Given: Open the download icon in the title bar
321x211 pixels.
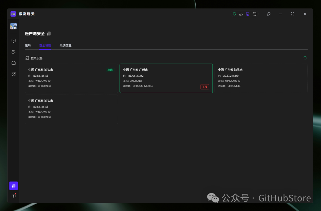Looking at the screenshot, I should pos(241,14).
